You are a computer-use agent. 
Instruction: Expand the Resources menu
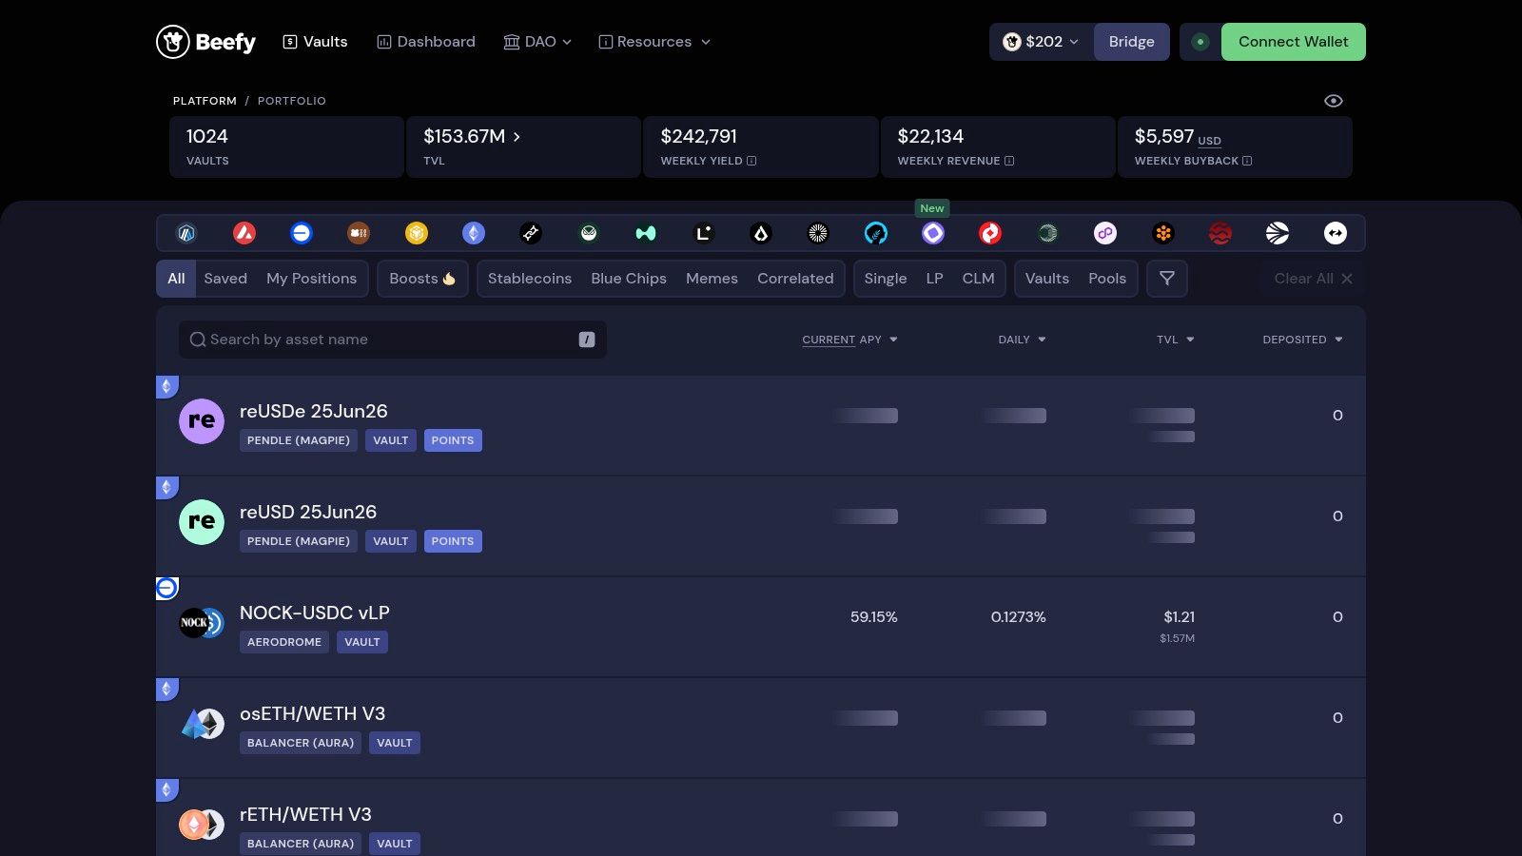pos(654,42)
